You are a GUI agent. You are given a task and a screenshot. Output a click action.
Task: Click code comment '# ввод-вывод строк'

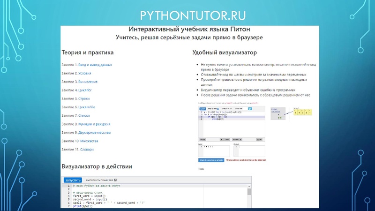88,193
